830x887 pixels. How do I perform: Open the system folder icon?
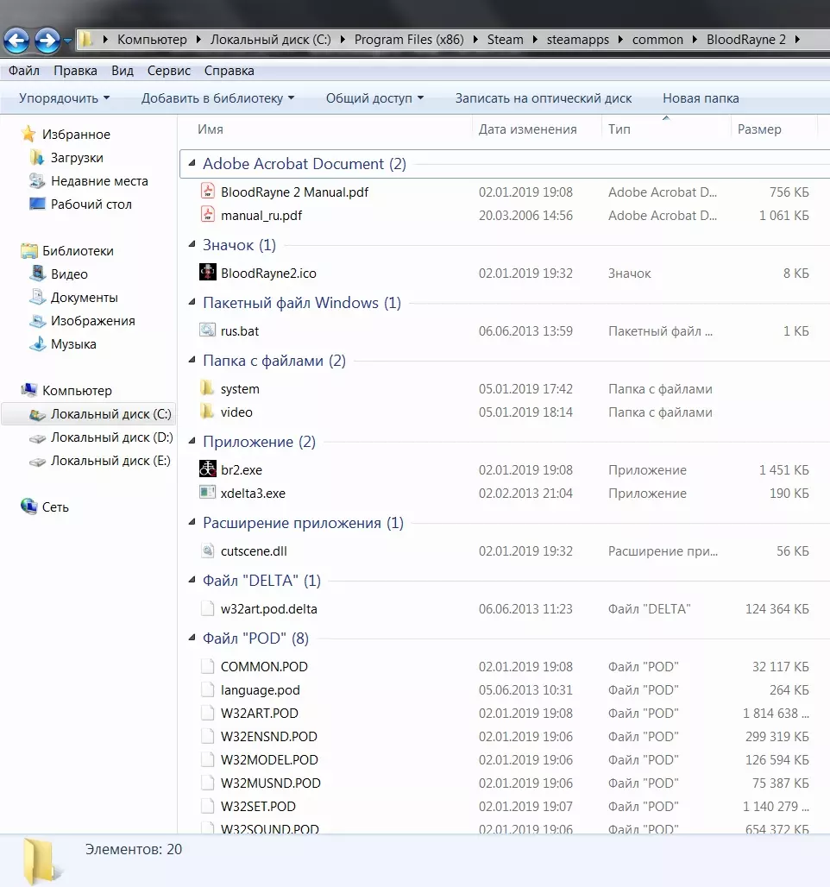pos(207,389)
